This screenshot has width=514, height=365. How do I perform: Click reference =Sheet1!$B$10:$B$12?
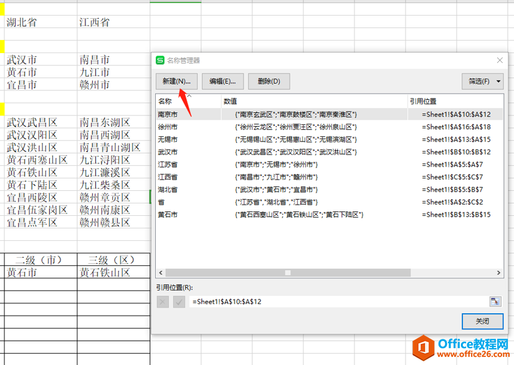456,152
